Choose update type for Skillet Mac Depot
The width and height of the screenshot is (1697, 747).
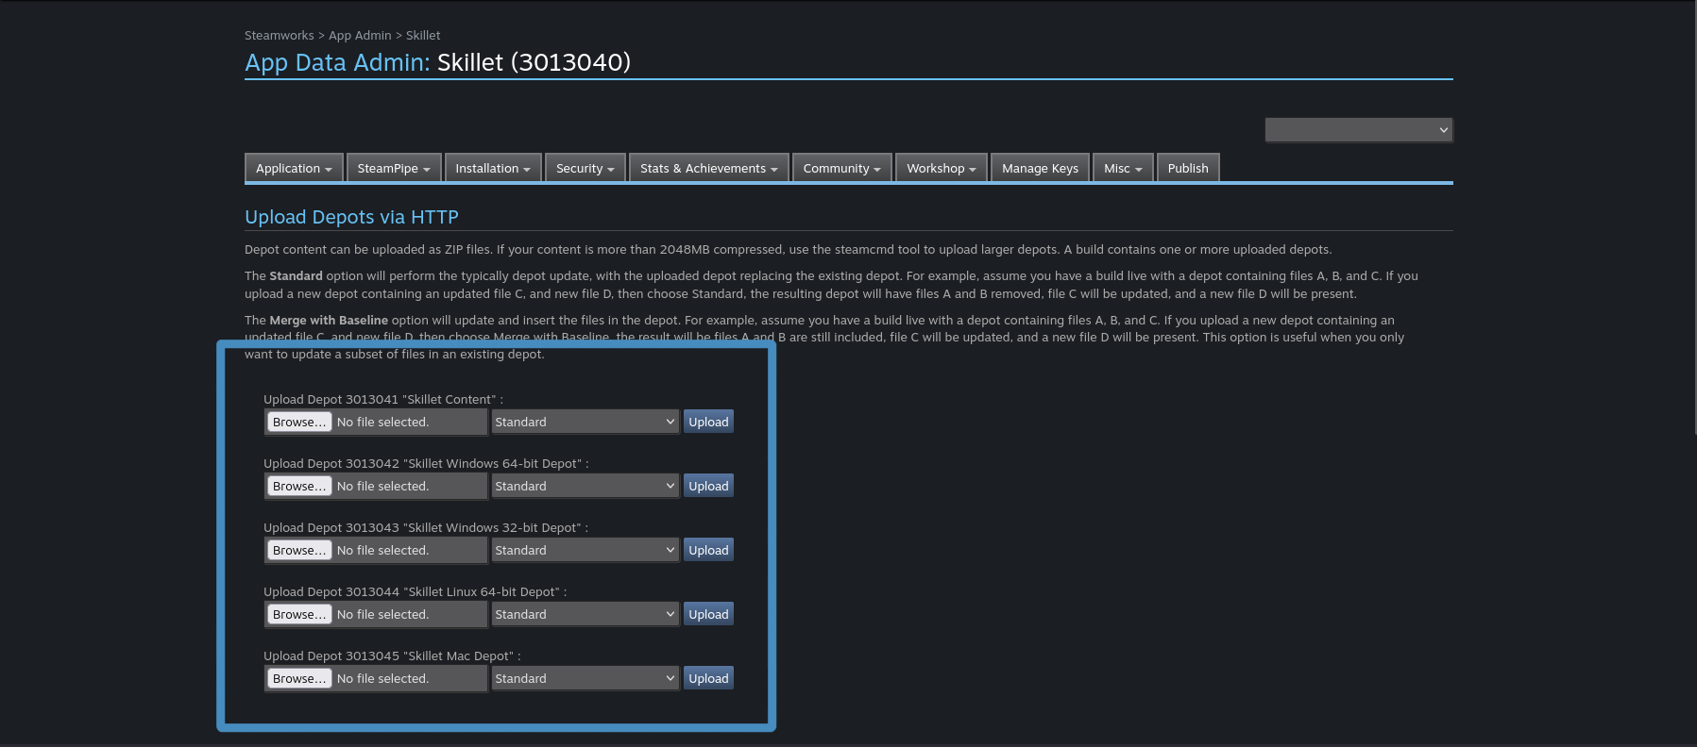pyautogui.click(x=585, y=678)
